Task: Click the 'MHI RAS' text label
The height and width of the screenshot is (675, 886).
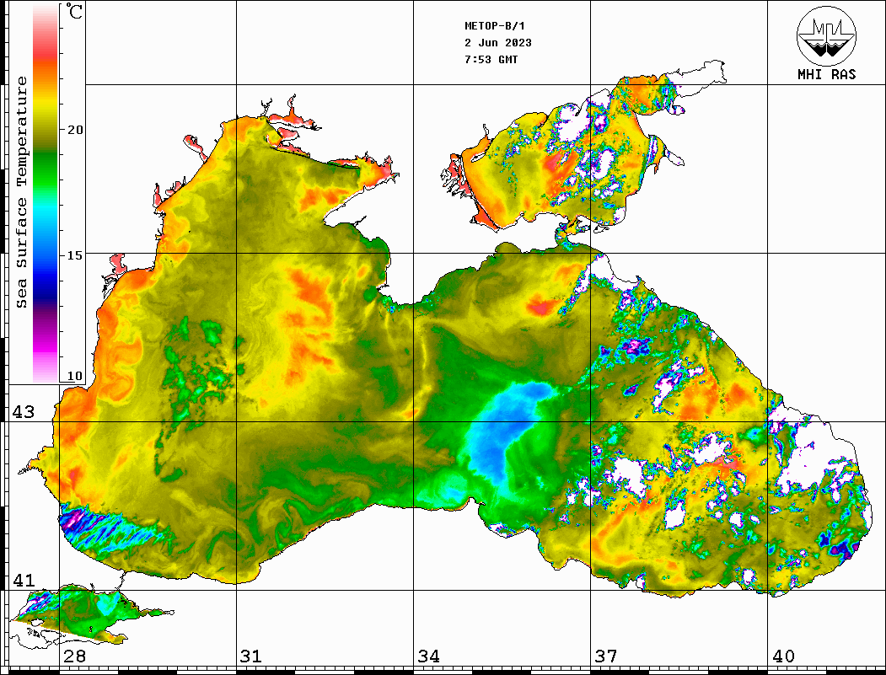Action: tap(826, 74)
